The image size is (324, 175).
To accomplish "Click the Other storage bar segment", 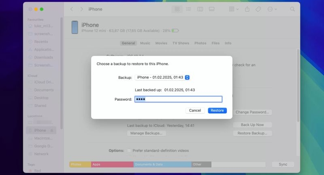I will click(x=201, y=164).
